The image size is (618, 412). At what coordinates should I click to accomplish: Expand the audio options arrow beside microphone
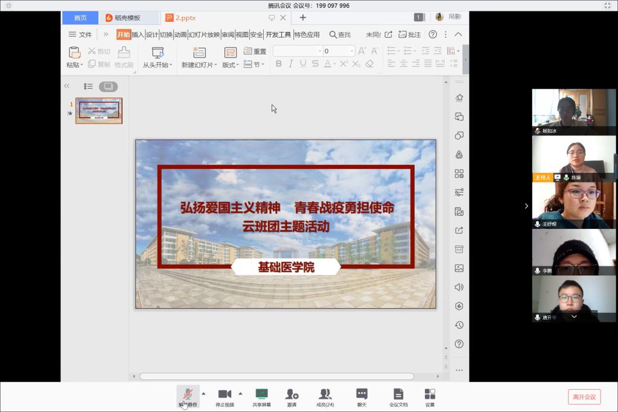pos(203,393)
